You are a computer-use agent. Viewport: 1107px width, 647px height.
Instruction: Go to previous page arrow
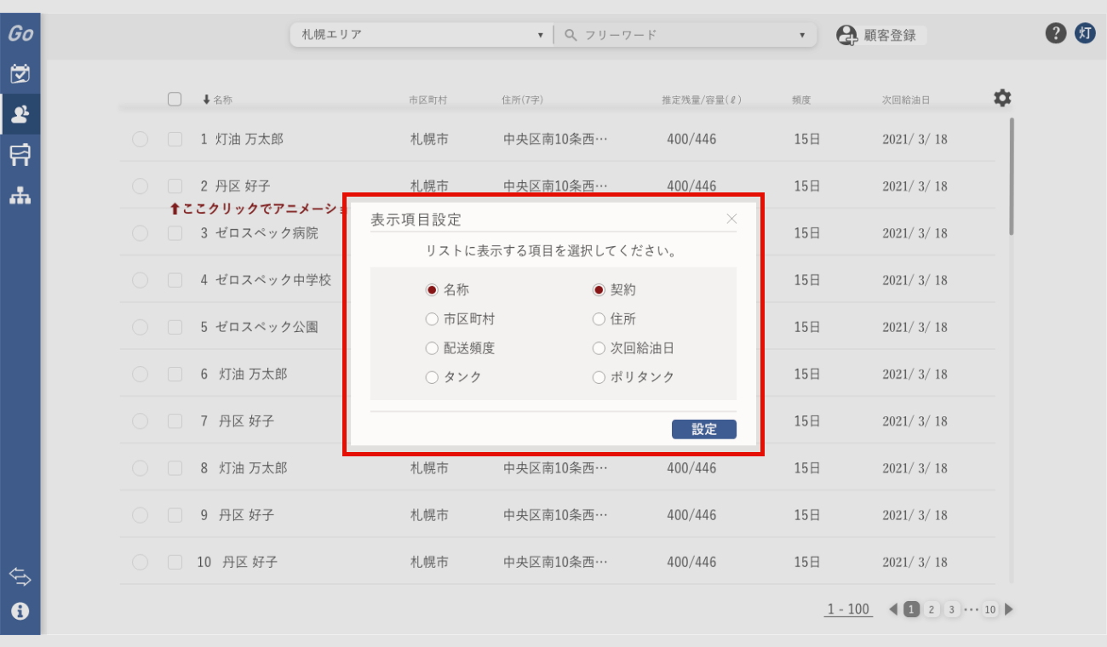(x=893, y=610)
